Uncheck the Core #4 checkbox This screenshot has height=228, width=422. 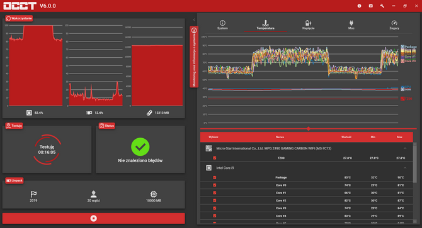coord(215,215)
